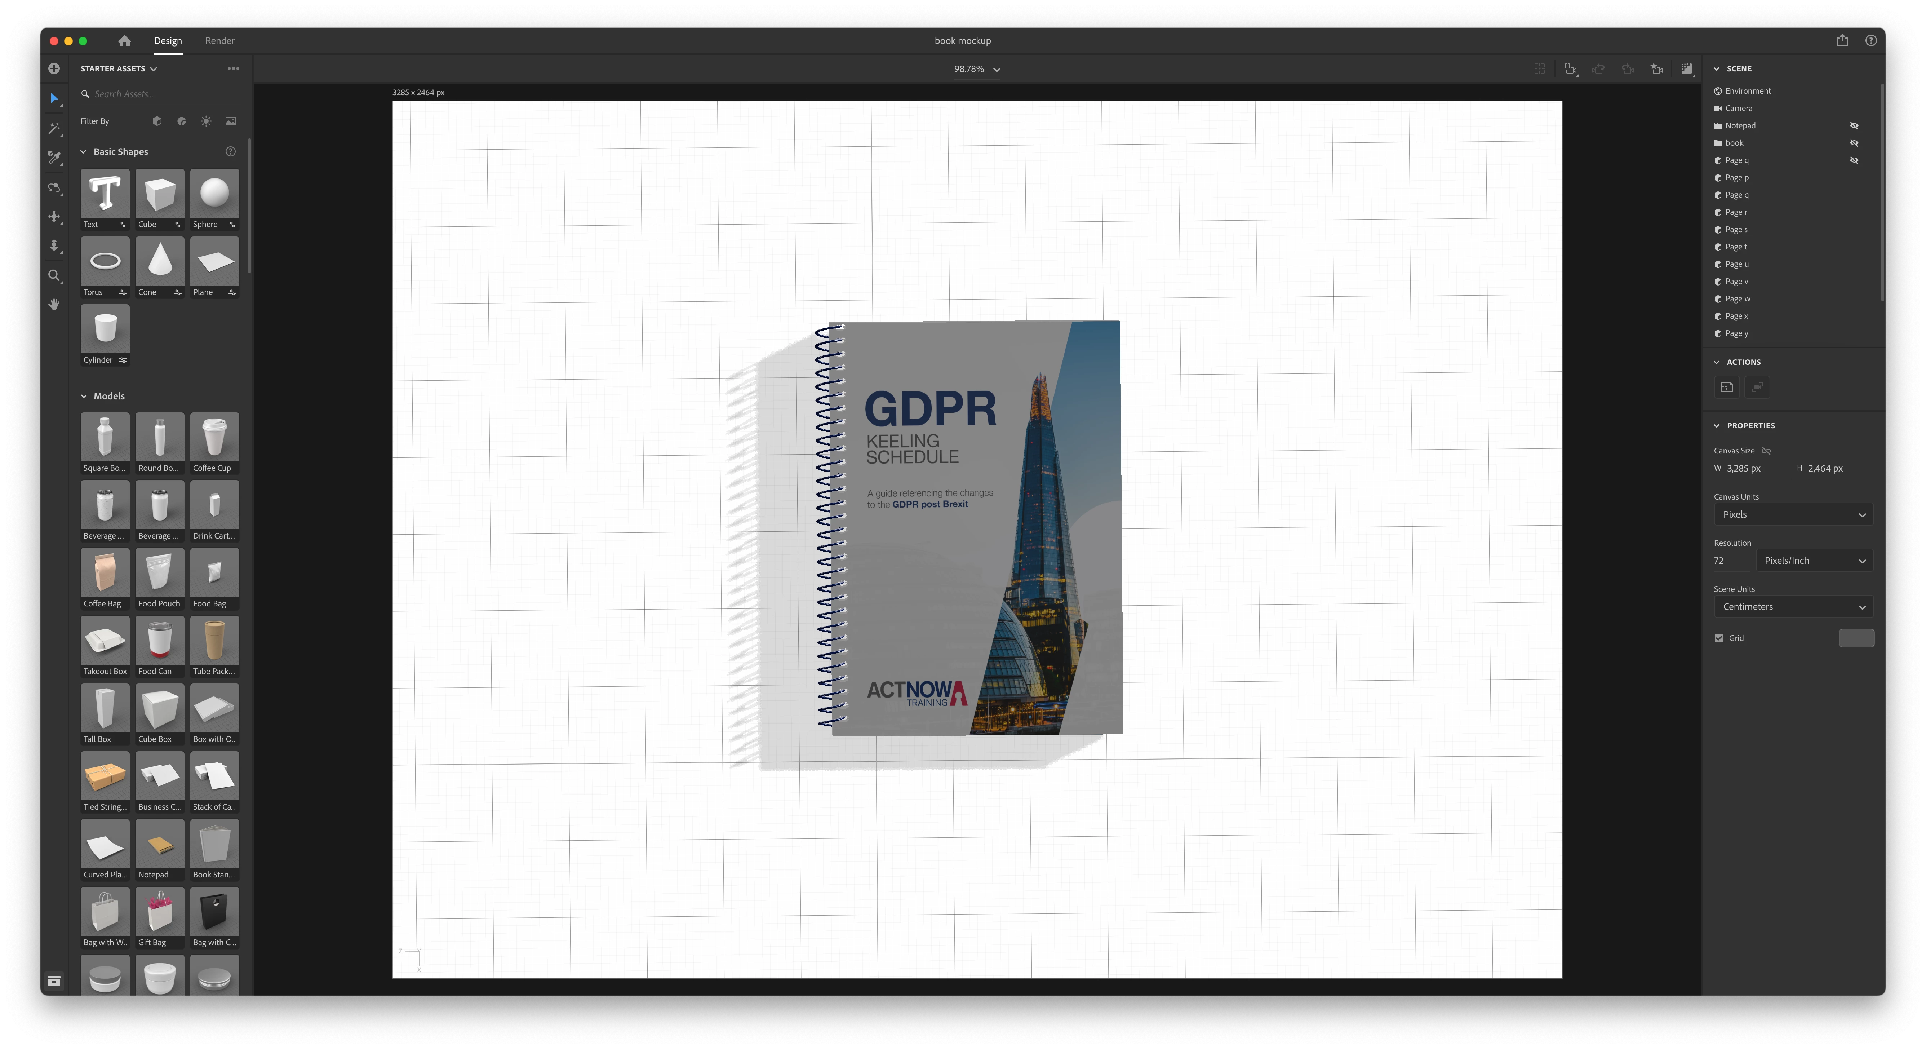This screenshot has width=1926, height=1049.
Task: Open the Canvas Units dropdown
Action: [x=1793, y=514]
